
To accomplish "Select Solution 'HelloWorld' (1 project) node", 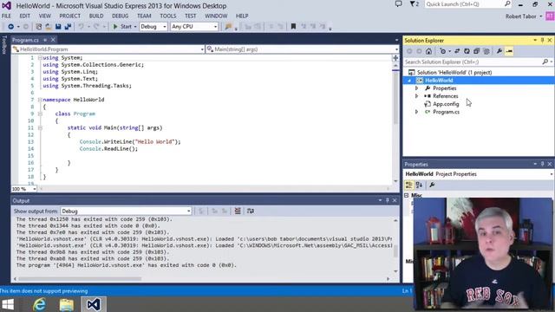I will click(454, 73).
